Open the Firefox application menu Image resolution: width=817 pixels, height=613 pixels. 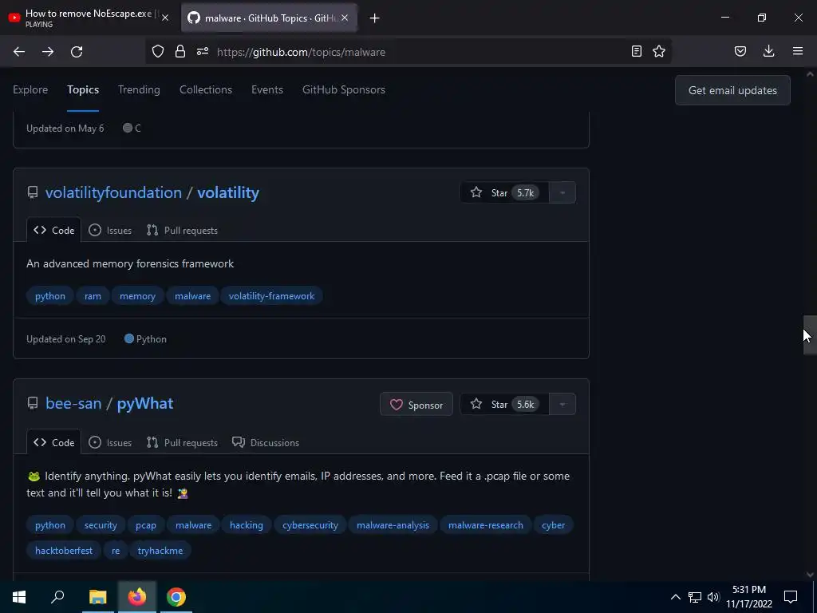[798, 52]
